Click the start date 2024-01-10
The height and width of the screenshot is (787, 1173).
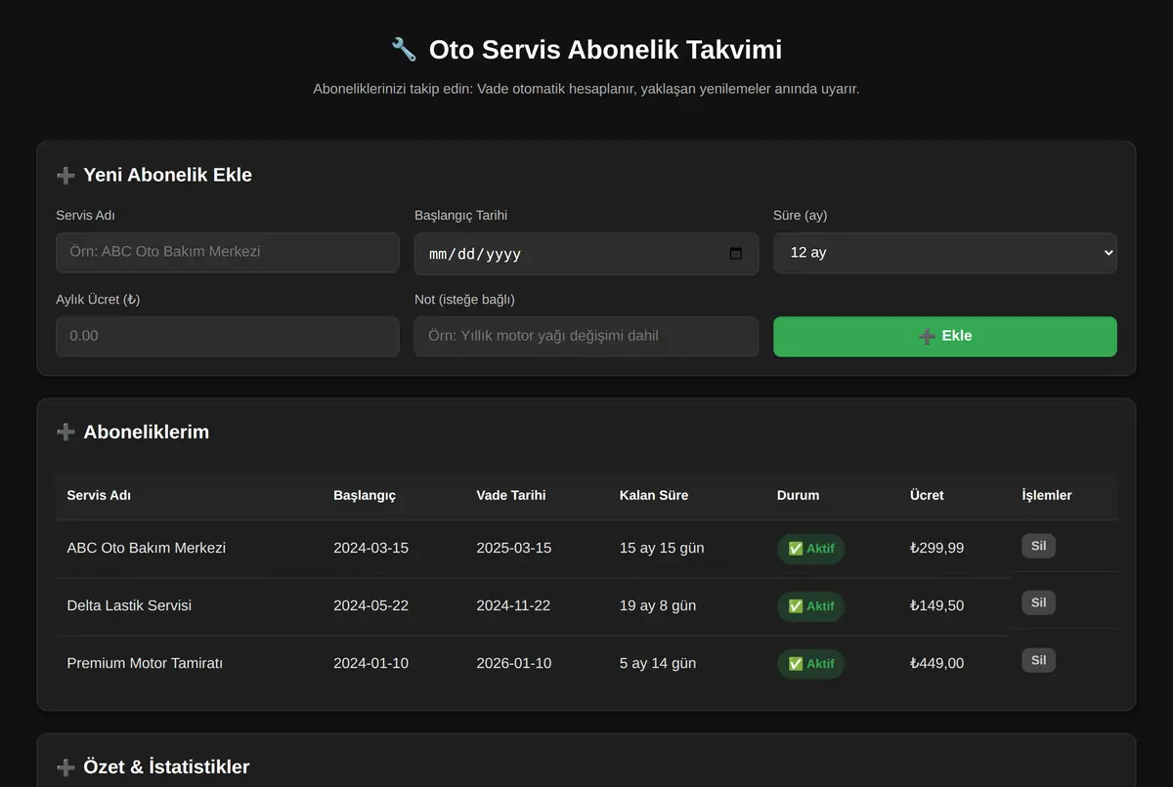click(370, 663)
